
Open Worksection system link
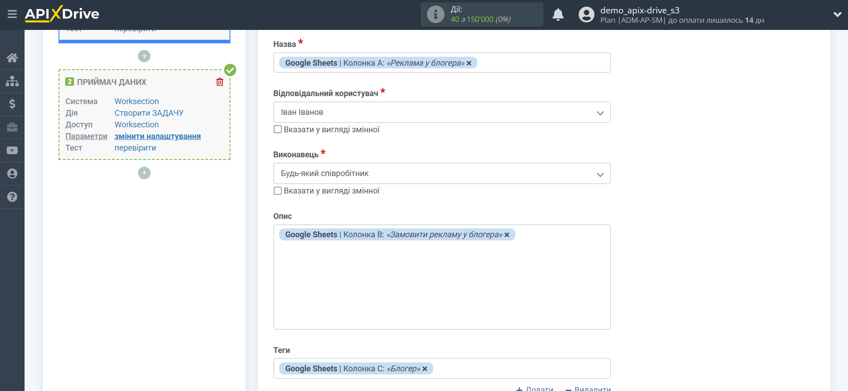tap(137, 101)
